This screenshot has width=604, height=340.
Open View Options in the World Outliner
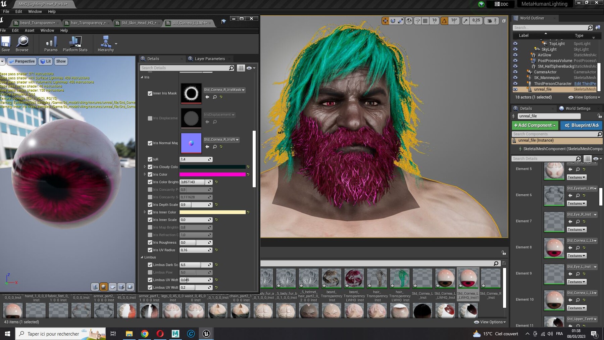[x=584, y=97]
